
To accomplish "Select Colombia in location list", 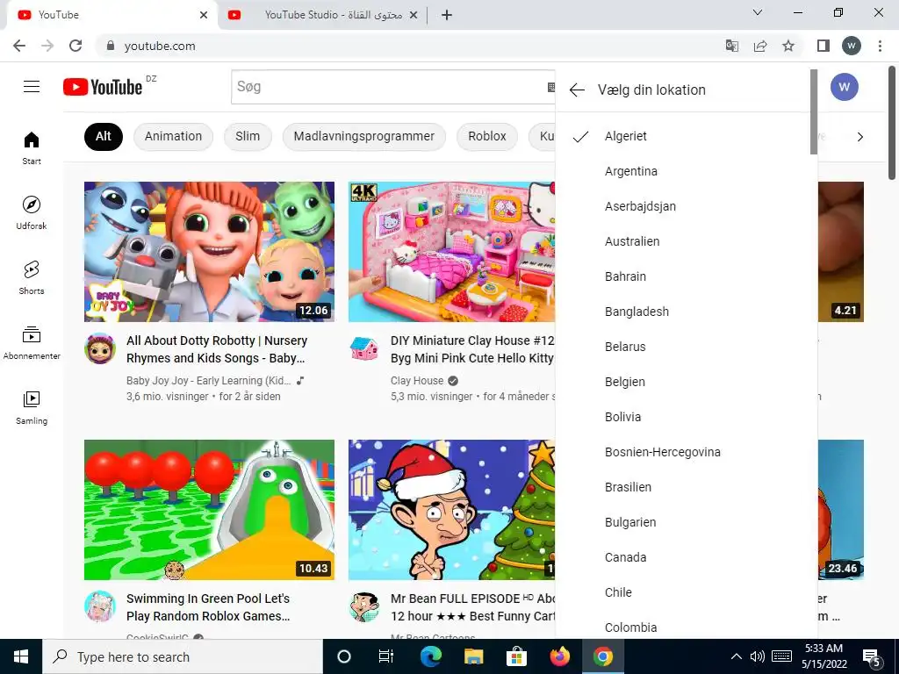I will 687,626.
